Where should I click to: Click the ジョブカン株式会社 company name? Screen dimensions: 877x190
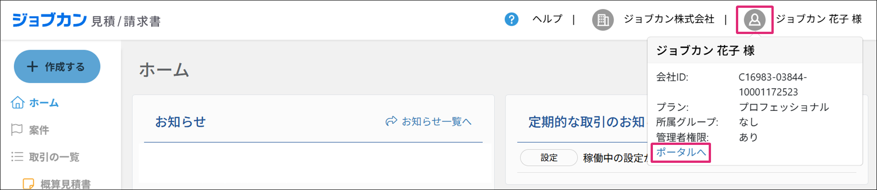(x=669, y=19)
